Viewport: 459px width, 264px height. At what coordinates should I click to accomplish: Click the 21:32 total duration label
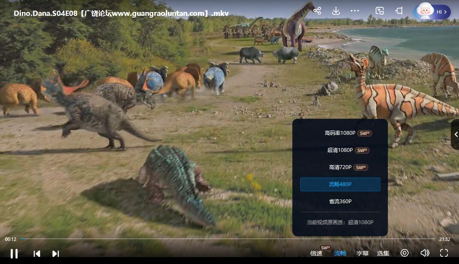445,239
